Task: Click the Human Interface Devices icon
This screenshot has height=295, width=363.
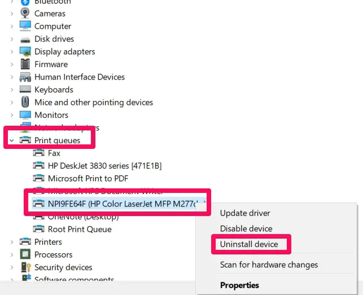Action: [25, 77]
